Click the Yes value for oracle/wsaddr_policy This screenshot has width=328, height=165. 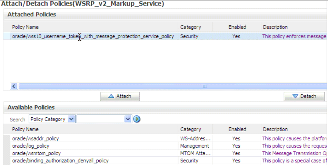point(236,138)
